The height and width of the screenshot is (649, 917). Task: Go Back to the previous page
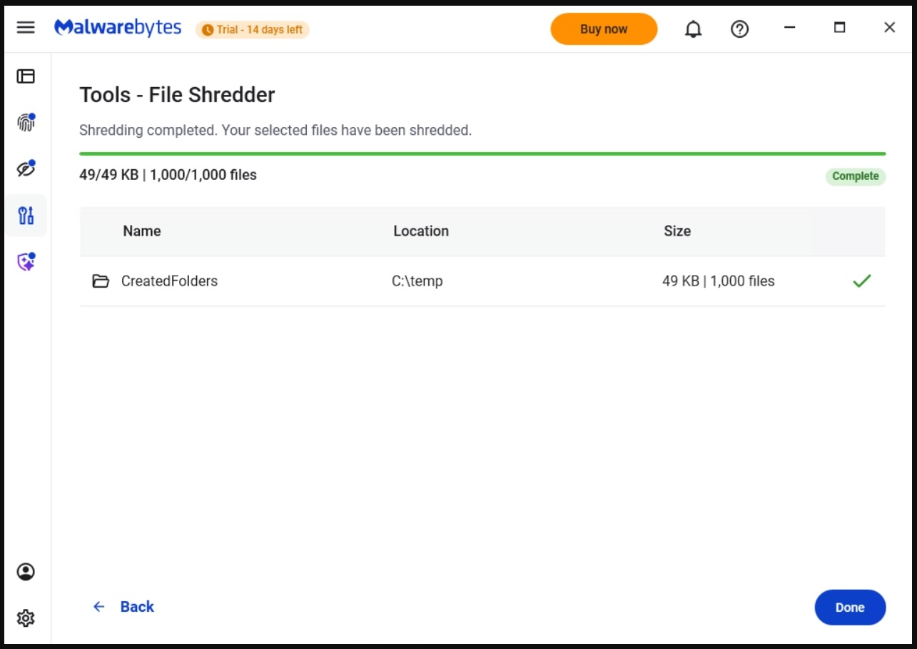point(123,607)
